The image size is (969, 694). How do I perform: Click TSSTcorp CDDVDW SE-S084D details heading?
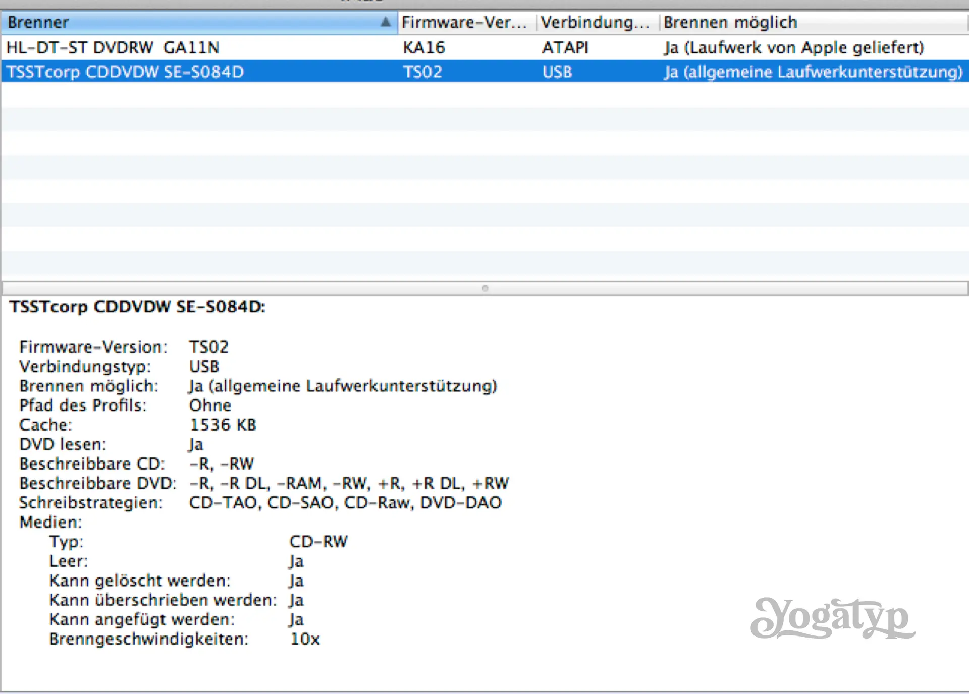point(137,307)
